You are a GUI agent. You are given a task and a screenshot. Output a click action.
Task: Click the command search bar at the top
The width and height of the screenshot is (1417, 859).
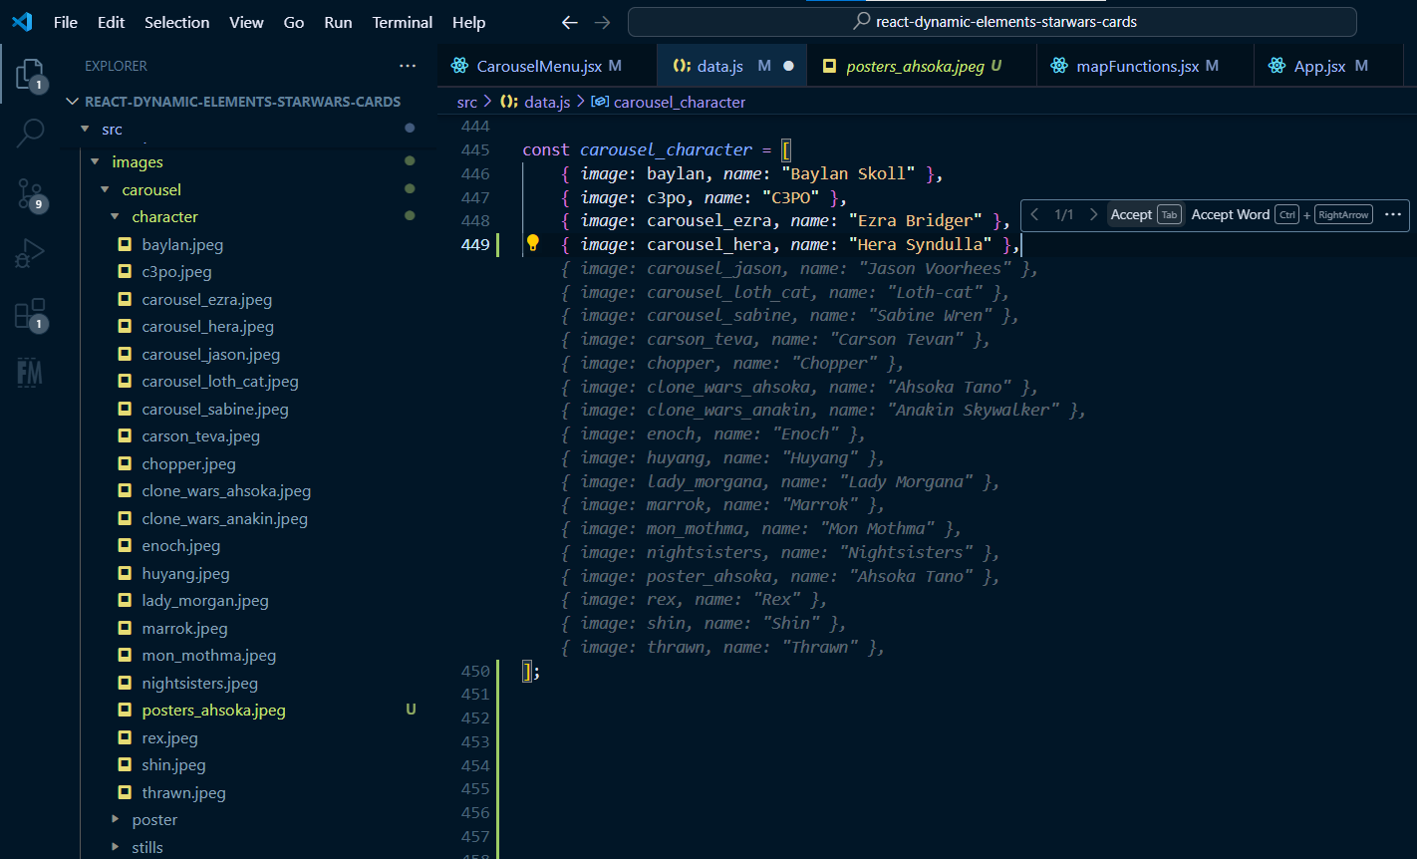[x=992, y=21]
